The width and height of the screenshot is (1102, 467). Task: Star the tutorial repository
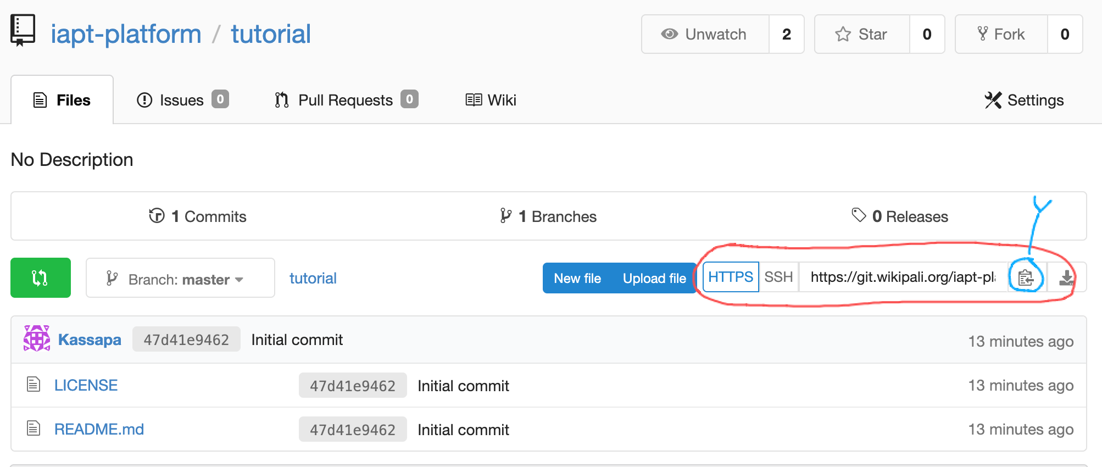click(x=861, y=34)
